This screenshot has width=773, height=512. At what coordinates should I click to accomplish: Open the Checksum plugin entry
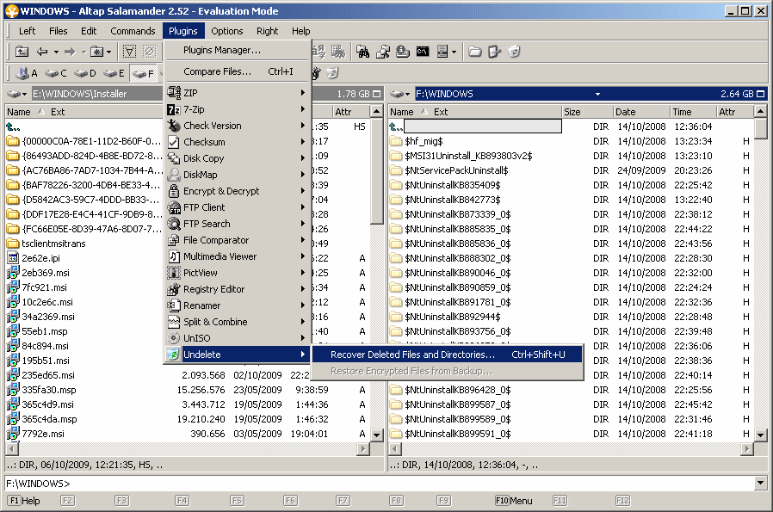237,141
